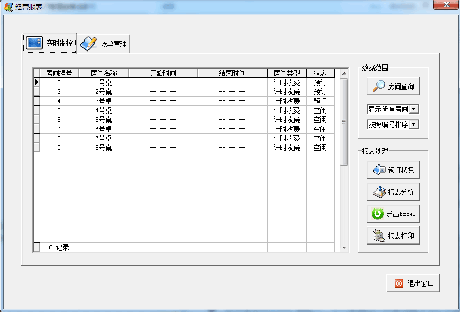The width and height of the screenshot is (460, 312).
Task: Click the green 导出Excel icon
Action: [378, 214]
